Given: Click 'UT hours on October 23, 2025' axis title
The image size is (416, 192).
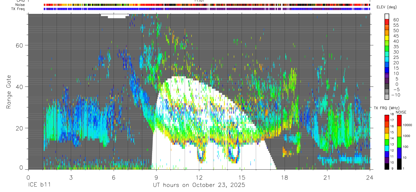Looking at the screenshot, I should [x=199, y=185].
